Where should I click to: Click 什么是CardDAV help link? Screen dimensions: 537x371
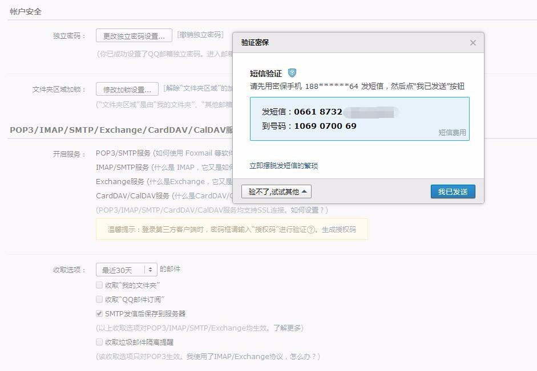pyautogui.click(x=203, y=196)
